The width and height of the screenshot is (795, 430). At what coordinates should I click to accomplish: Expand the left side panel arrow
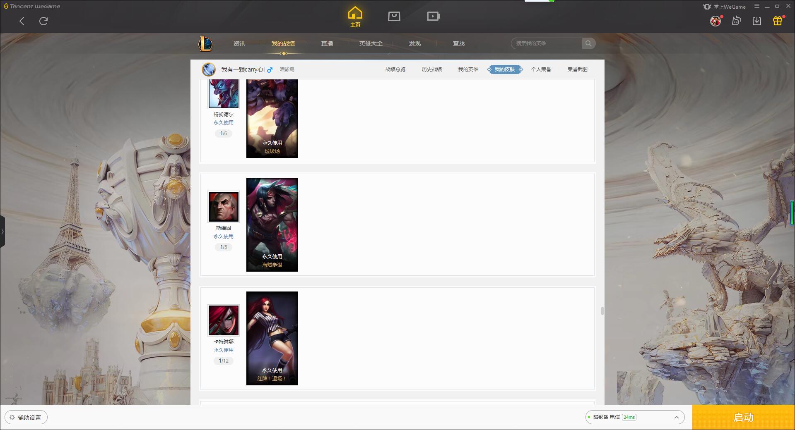[2, 232]
